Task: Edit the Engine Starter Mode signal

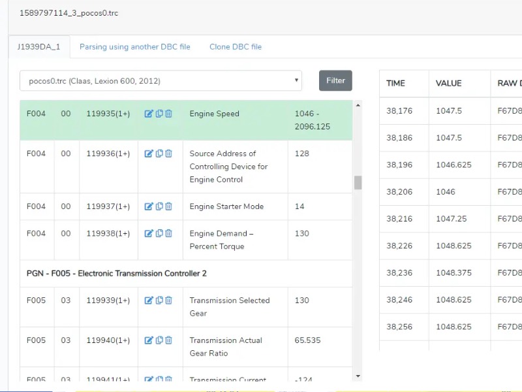Action: pyautogui.click(x=149, y=206)
